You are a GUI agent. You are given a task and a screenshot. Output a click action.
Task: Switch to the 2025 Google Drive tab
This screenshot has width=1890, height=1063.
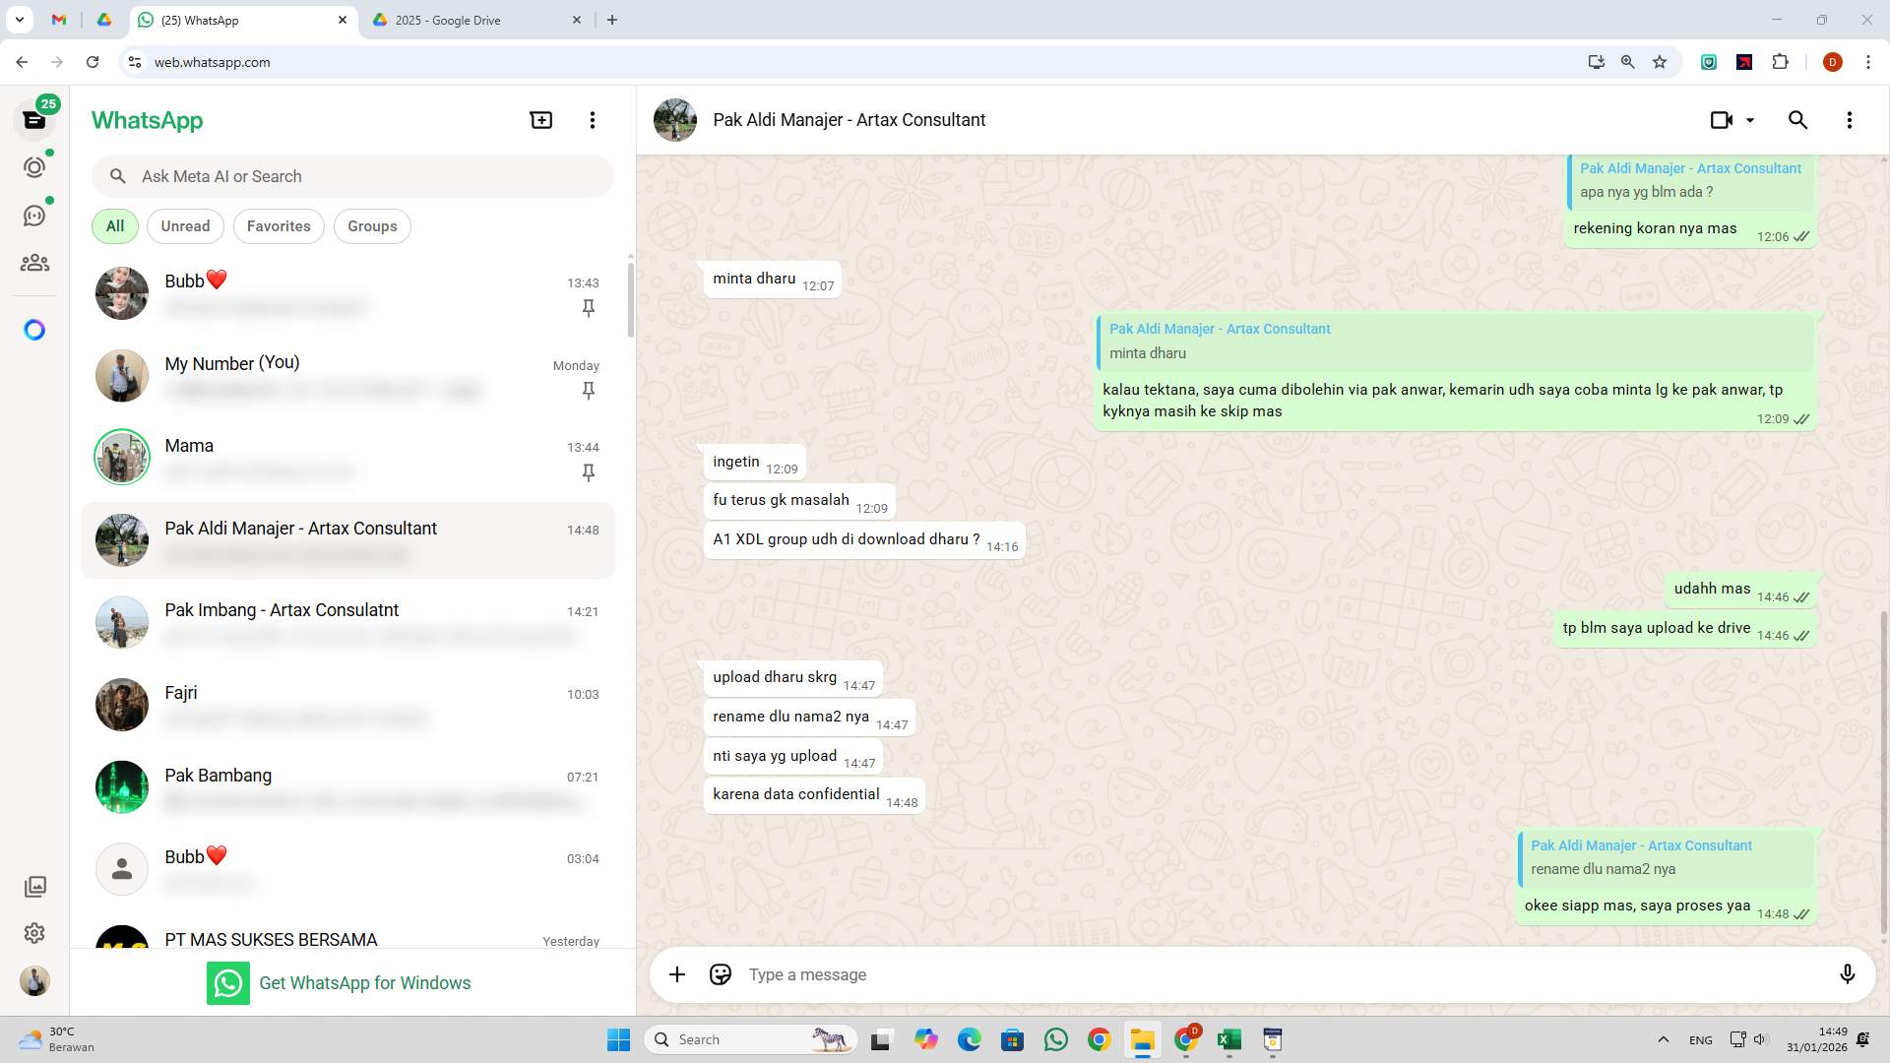459,20
